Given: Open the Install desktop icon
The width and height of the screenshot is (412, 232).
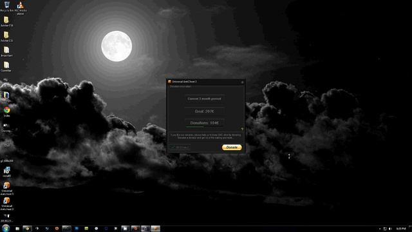Looking at the screenshot, I should click(x=7, y=172).
